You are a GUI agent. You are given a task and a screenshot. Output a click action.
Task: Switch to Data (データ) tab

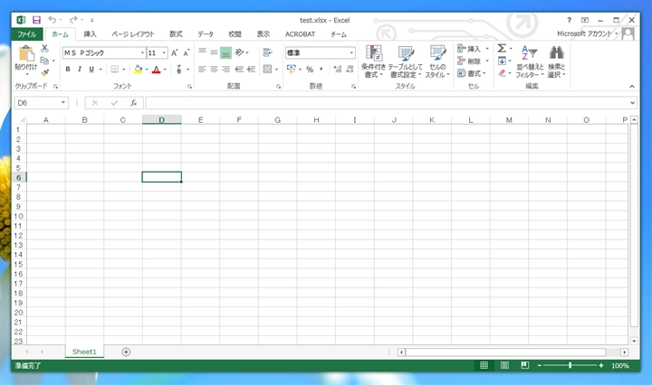click(206, 34)
